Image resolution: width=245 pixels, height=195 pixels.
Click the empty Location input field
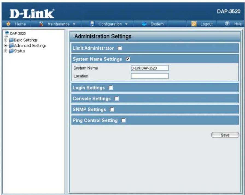[150, 76]
